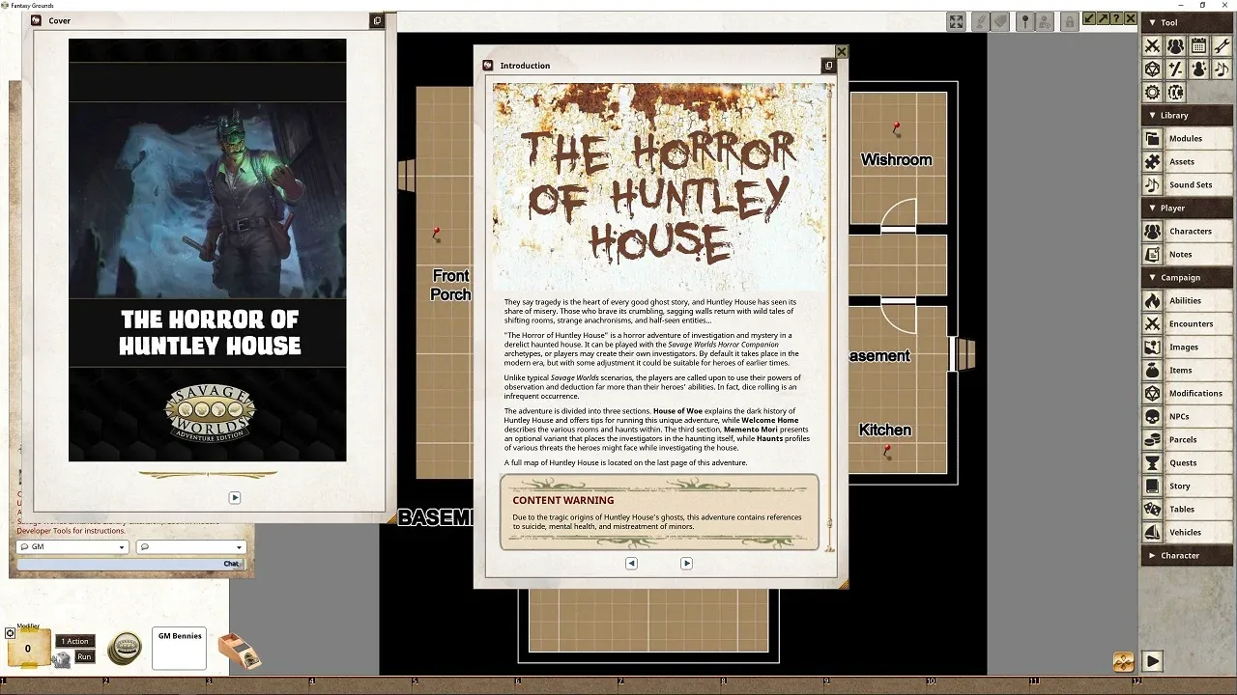This screenshot has width=1237, height=695.
Task: Collapse the Player sidebar section
Action: 1187,208
